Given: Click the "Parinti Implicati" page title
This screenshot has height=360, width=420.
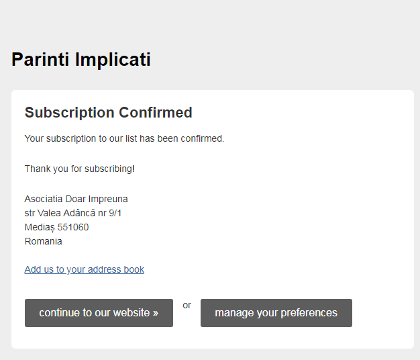Looking at the screenshot, I should point(81,60).
